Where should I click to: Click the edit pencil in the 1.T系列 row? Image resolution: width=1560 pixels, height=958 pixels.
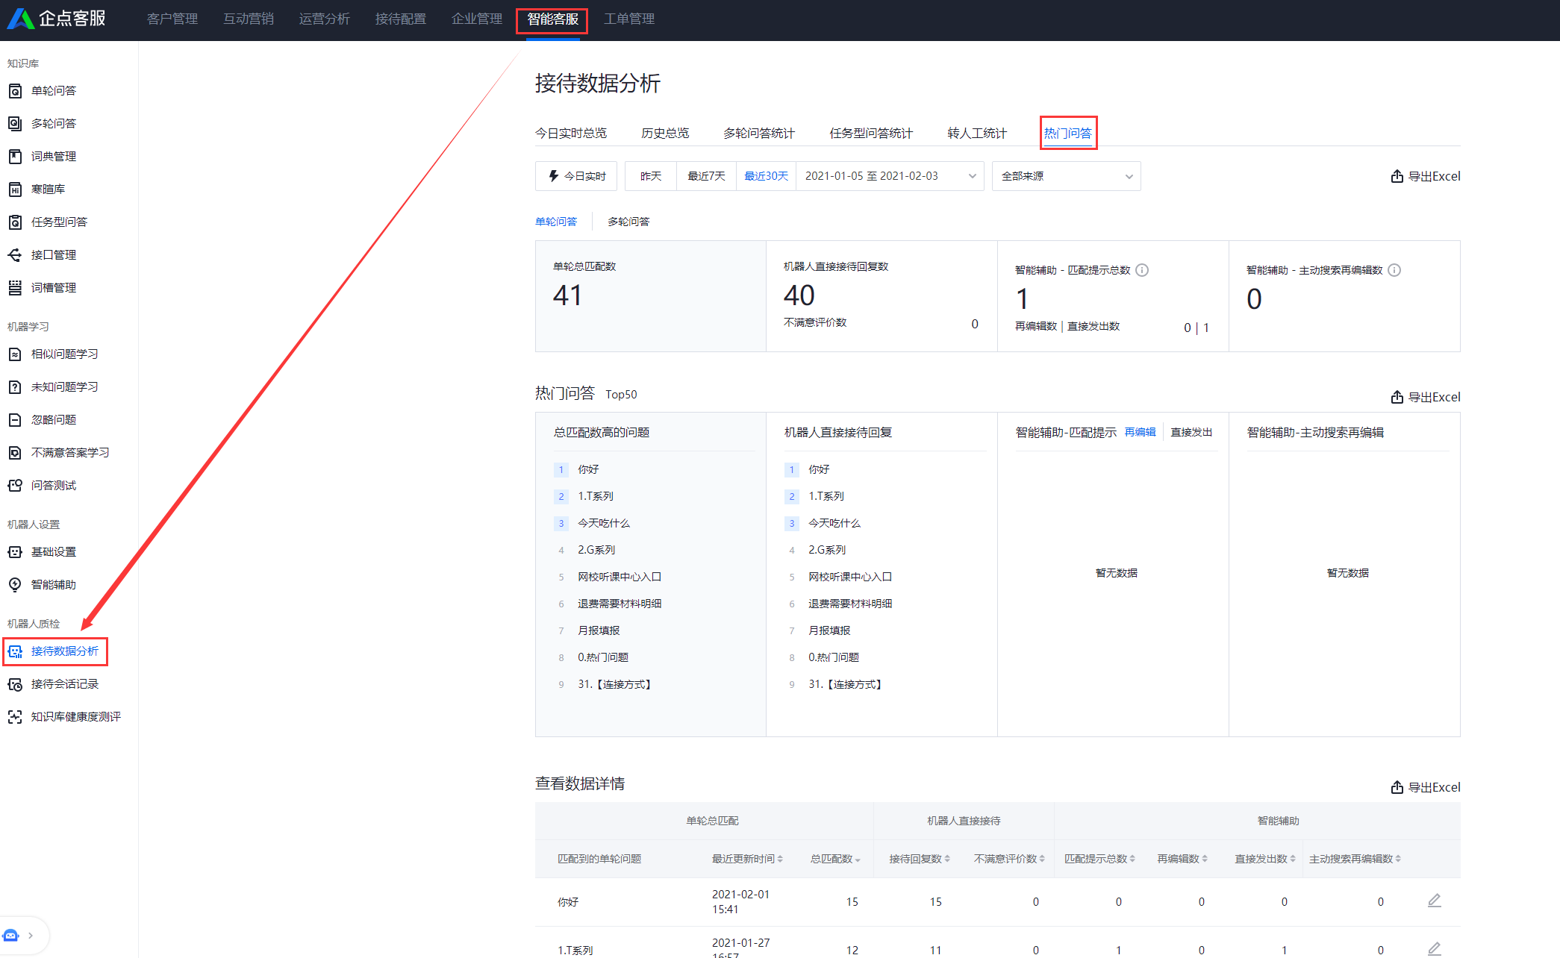[1435, 949]
